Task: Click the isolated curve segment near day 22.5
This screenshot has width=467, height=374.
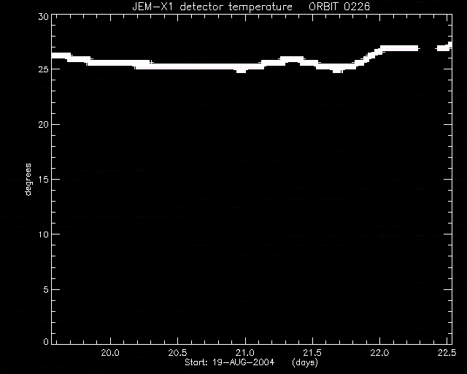Action: (x=444, y=47)
